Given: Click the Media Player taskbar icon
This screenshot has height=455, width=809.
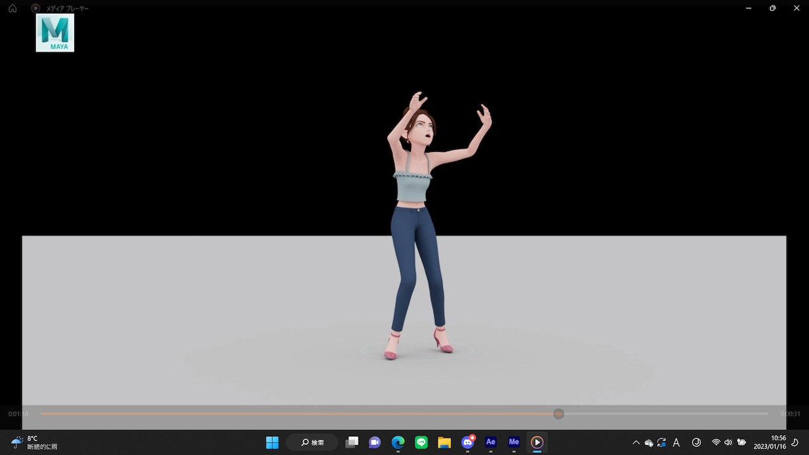Looking at the screenshot, I should [x=537, y=442].
